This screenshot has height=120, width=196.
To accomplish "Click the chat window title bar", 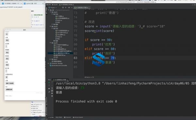I will 24,30.
